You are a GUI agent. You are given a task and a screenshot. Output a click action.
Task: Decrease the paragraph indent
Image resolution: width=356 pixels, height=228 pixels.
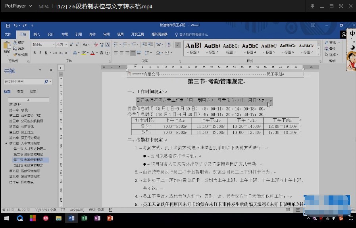[144, 44]
